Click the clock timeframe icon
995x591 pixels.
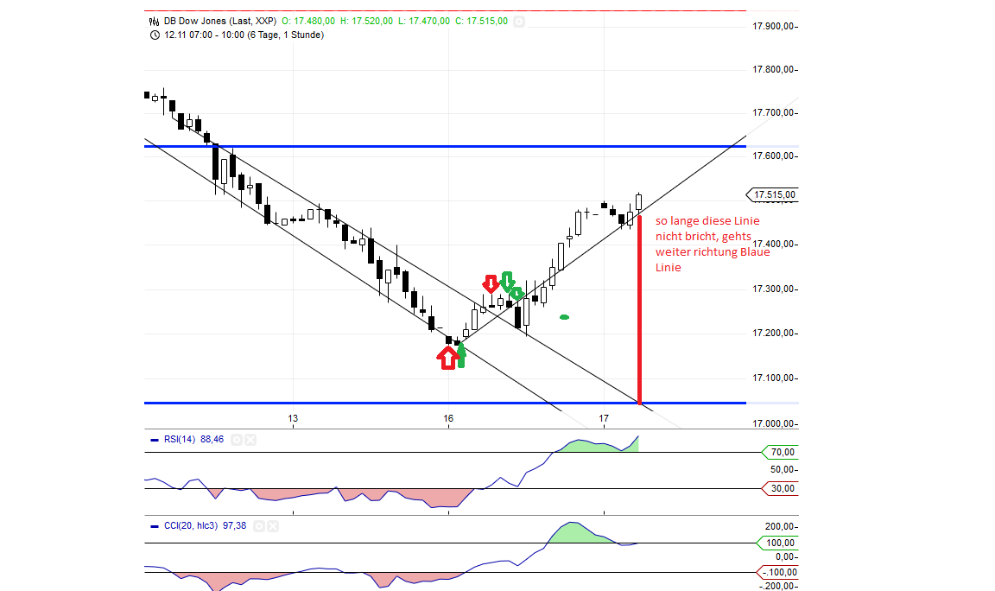point(153,35)
